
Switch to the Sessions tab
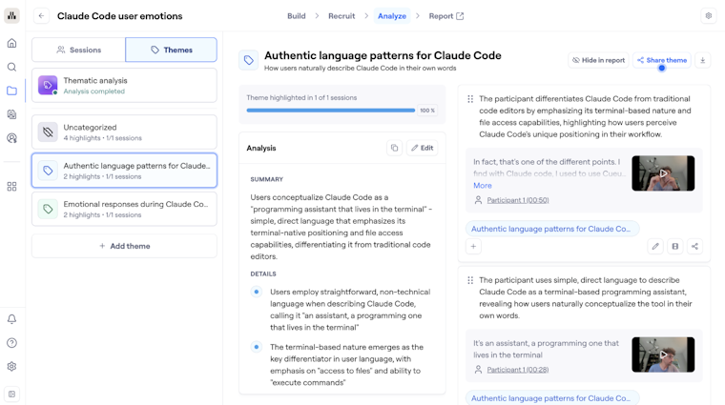(78, 50)
